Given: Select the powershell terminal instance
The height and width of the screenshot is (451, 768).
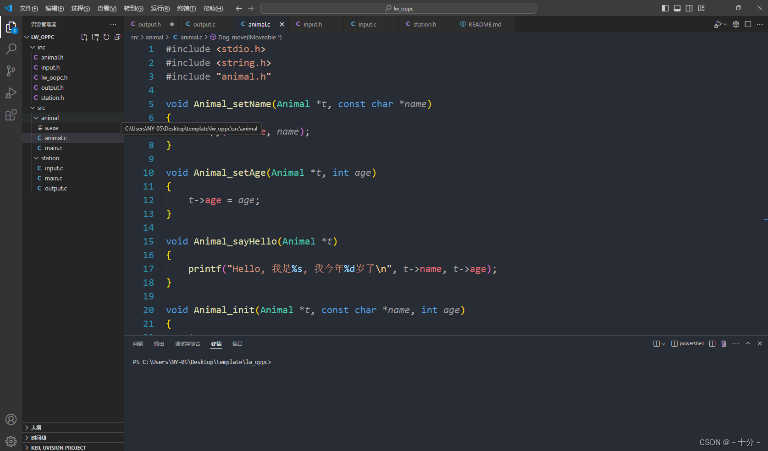Looking at the screenshot, I should point(687,343).
